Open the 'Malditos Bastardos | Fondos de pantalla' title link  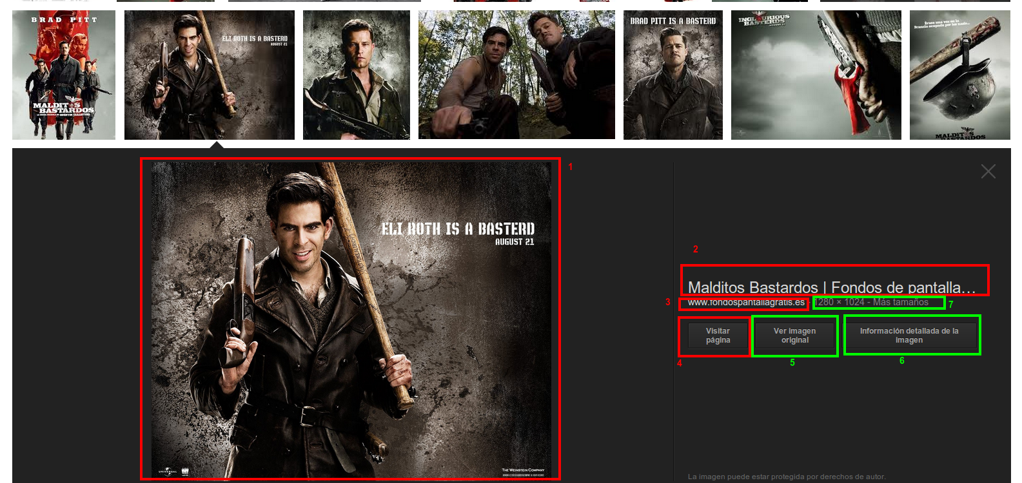(832, 287)
